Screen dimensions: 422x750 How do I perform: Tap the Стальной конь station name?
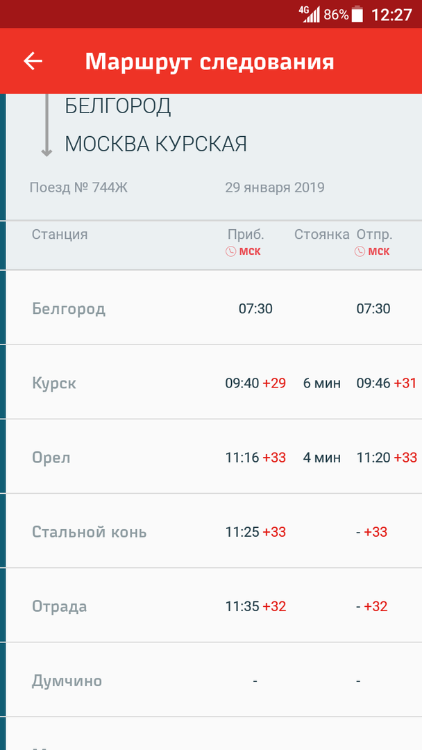[89, 532]
